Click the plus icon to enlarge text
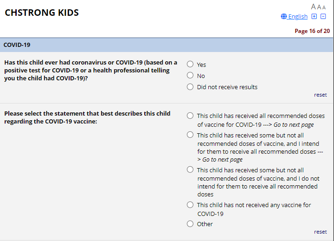Viewport: 334px width, 241px height. pos(314,17)
